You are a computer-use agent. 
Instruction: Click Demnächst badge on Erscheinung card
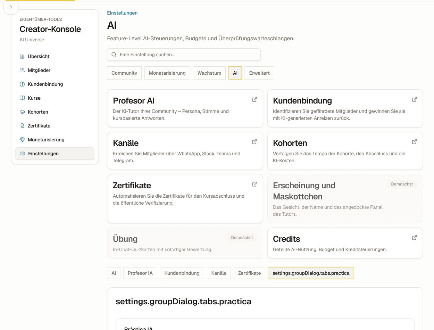click(x=402, y=184)
